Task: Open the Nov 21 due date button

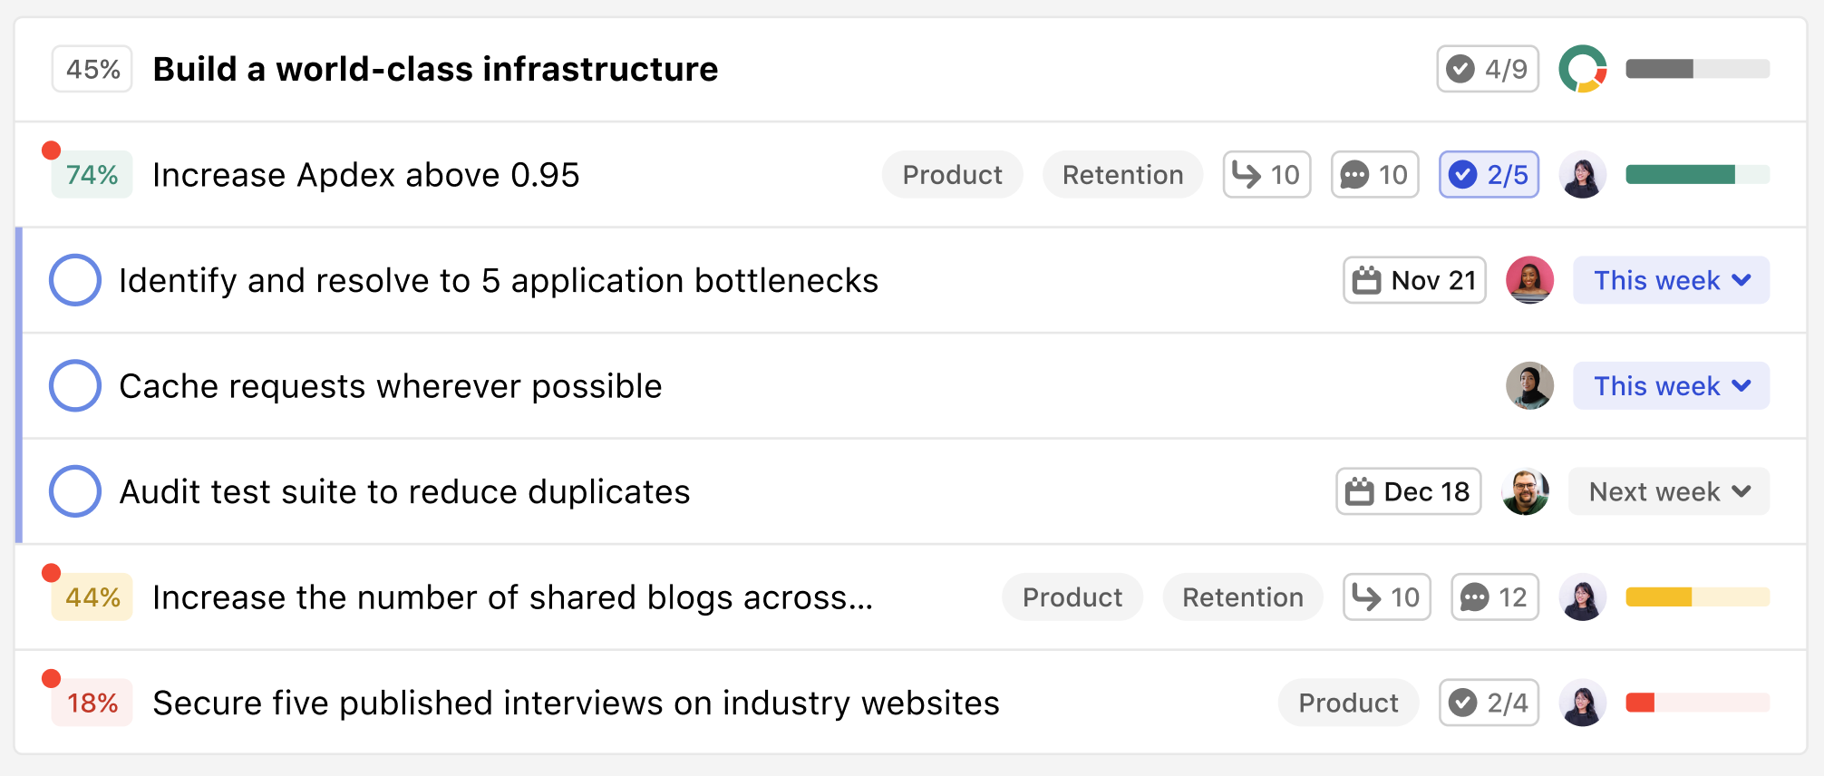Action: pyautogui.click(x=1414, y=280)
